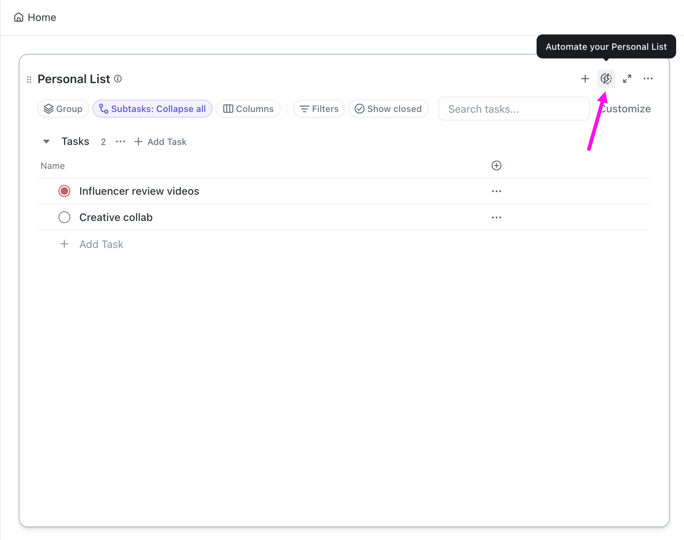The image size is (684, 540).
Task: Open the Columns menu
Action: click(248, 109)
